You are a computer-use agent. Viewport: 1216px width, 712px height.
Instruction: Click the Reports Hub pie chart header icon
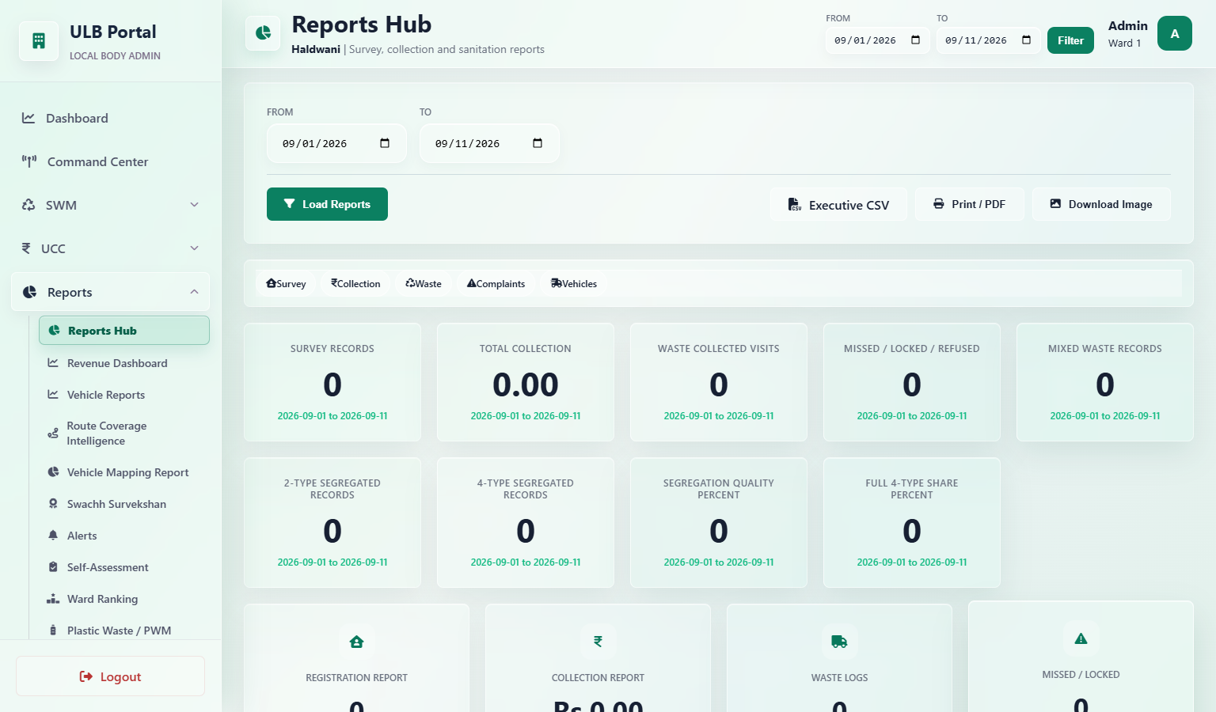[263, 33]
